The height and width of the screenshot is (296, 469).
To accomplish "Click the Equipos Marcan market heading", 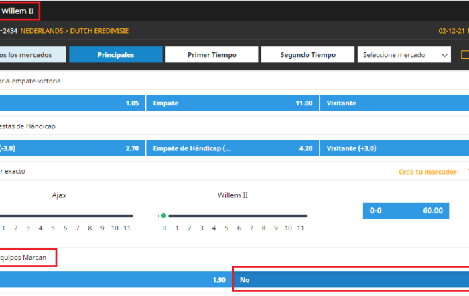I will point(23,258).
